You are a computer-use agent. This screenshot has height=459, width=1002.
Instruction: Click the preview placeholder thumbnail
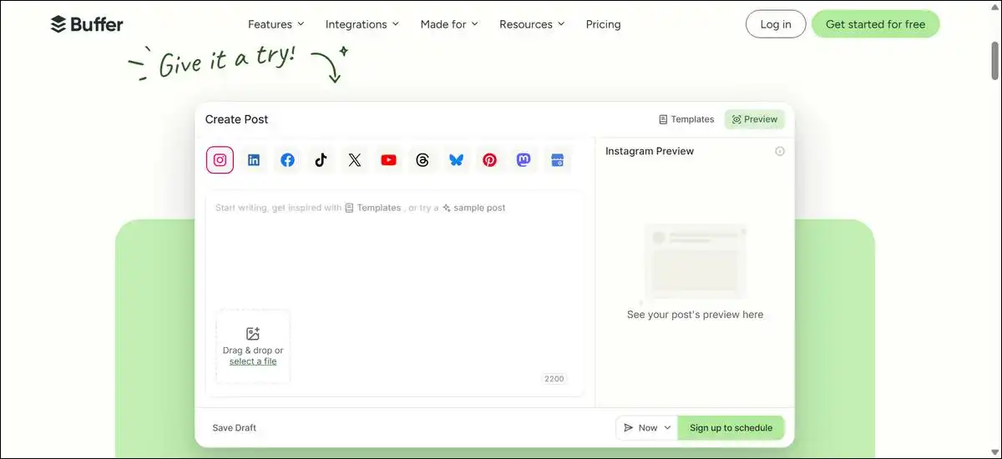pyautogui.click(x=695, y=262)
